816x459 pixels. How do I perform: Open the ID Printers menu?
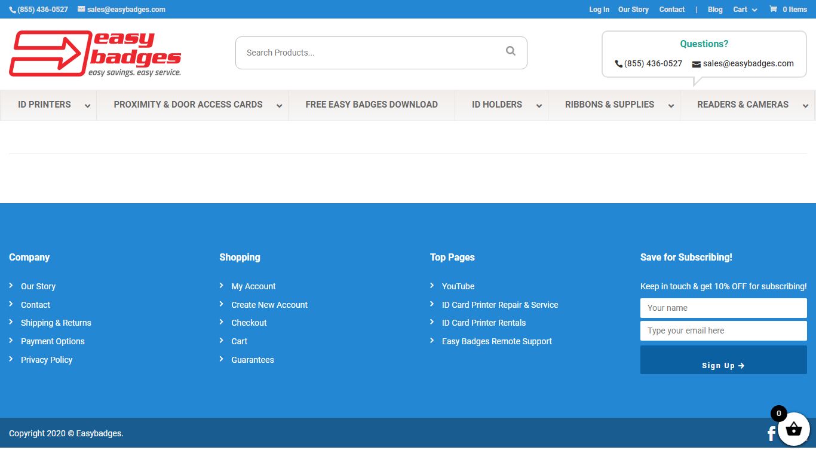(44, 105)
